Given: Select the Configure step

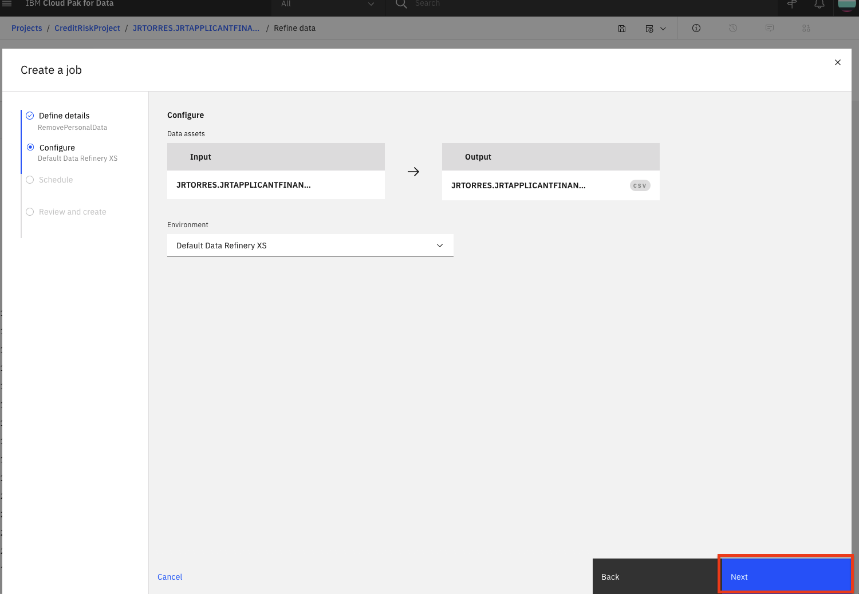Looking at the screenshot, I should pos(57,148).
